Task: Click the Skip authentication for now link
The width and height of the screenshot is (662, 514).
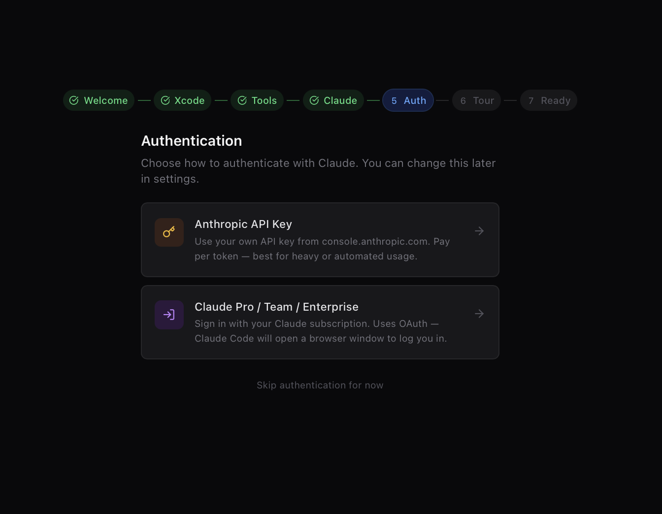Action: (x=320, y=385)
